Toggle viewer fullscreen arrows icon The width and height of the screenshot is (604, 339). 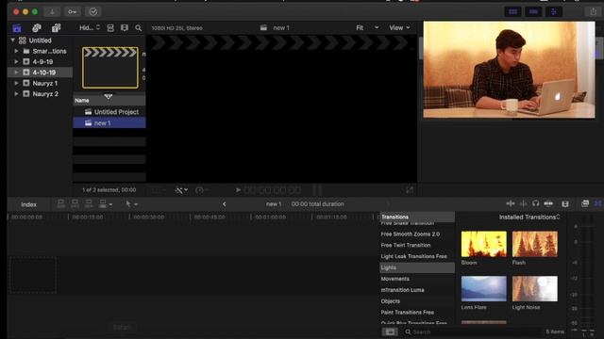point(410,190)
